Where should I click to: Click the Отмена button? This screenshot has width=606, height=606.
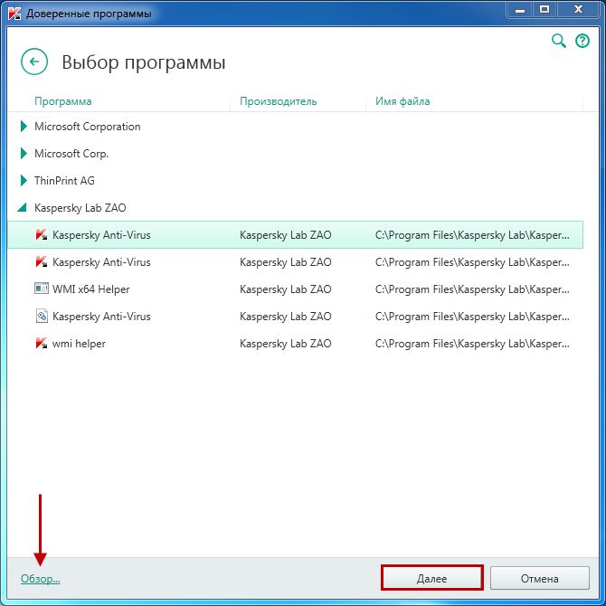(x=540, y=578)
